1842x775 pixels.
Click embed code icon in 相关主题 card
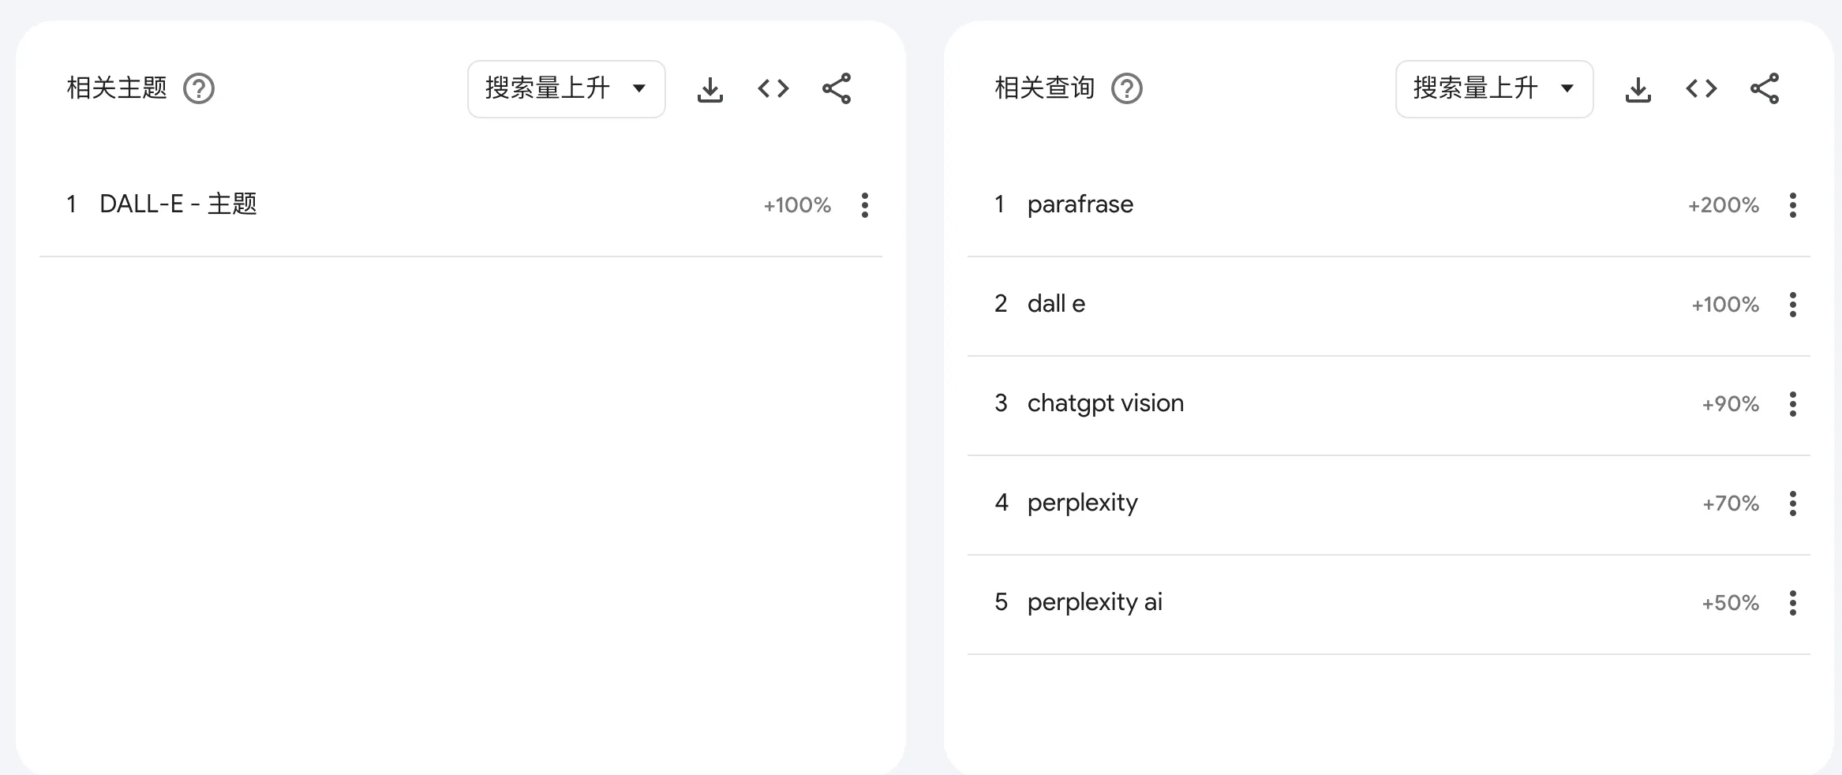[x=773, y=88]
